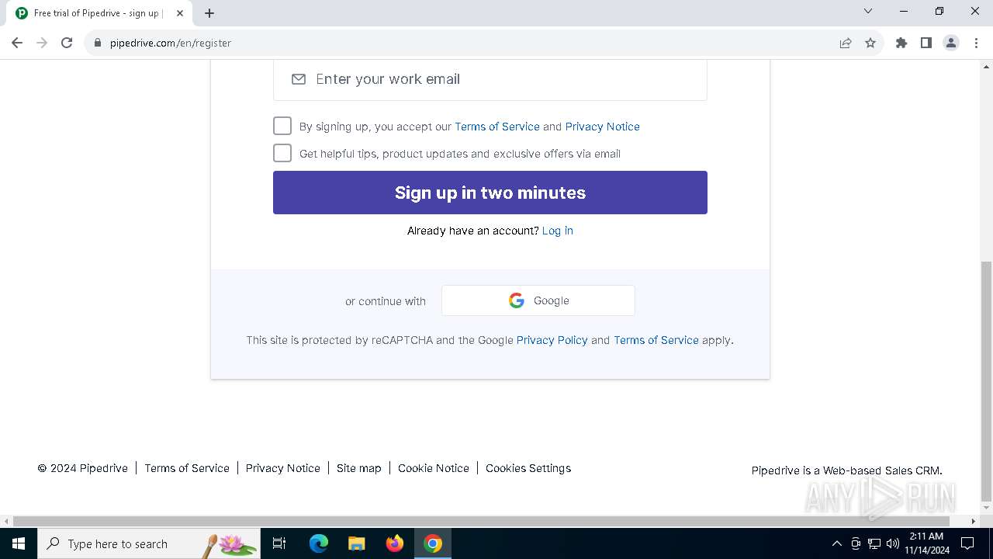Open the Cookie Notice footer link

[434, 468]
